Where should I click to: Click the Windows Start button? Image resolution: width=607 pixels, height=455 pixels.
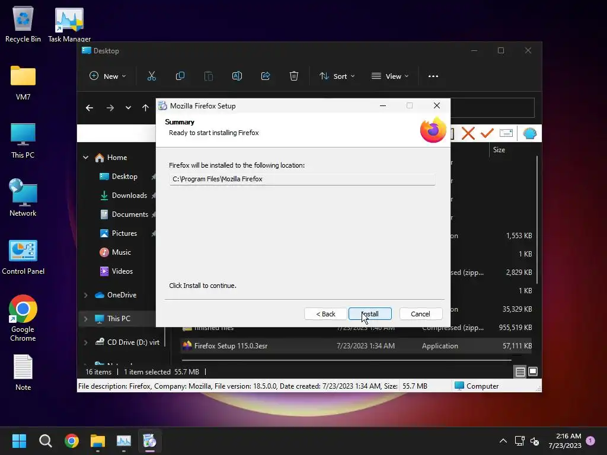click(x=19, y=441)
